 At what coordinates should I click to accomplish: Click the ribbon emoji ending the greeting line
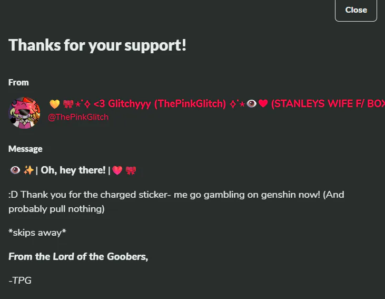131,170
